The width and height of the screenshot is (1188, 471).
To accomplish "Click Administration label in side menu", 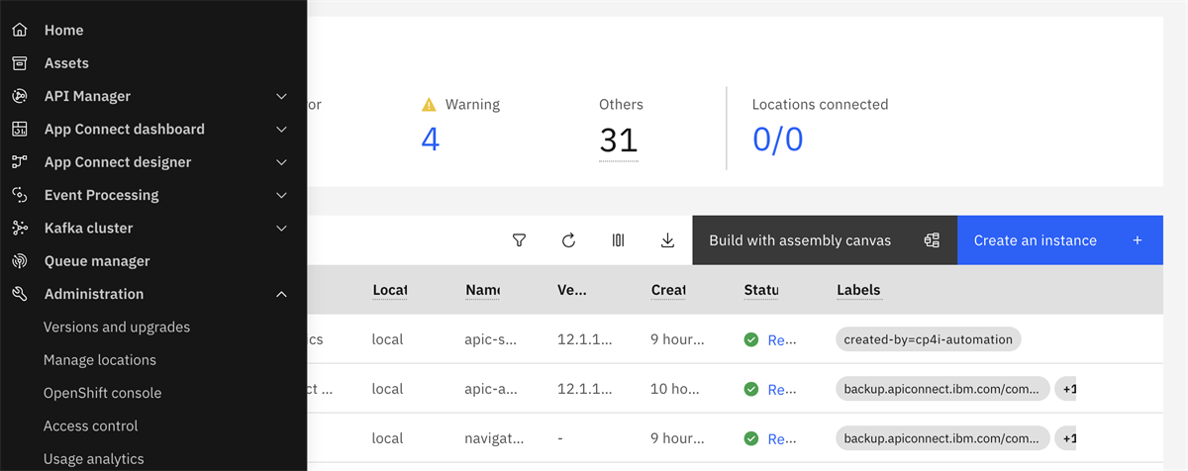I will coord(94,294).
